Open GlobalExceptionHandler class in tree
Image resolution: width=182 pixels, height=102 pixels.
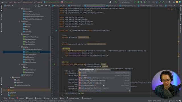33,14
